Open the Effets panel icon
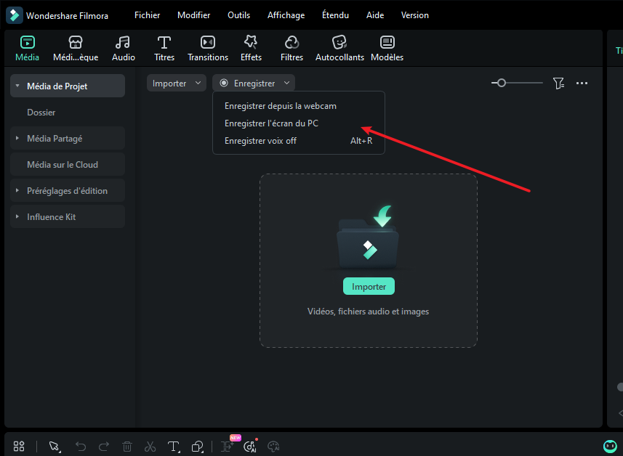The image size is (623, 456). pos(251,43)
